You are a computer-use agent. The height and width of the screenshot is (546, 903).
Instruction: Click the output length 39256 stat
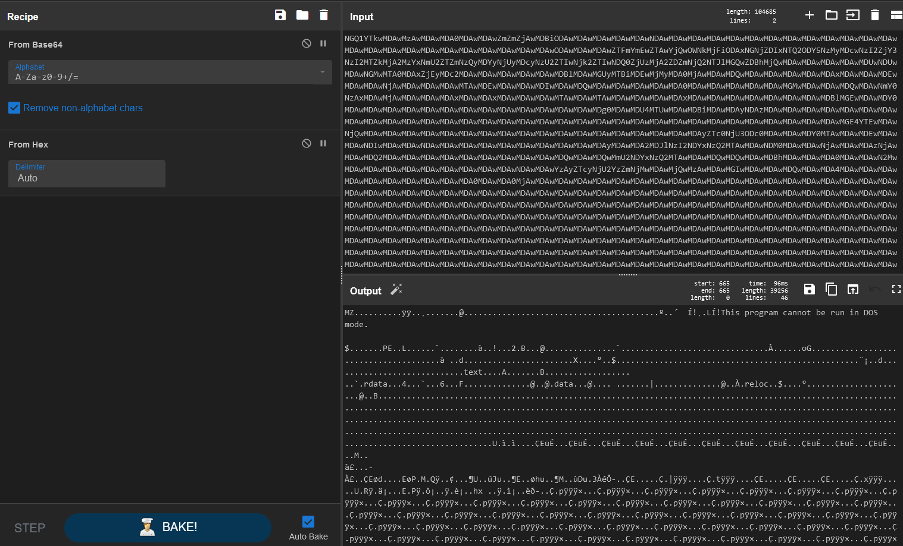pyautogui.click(x=764, y=290)
